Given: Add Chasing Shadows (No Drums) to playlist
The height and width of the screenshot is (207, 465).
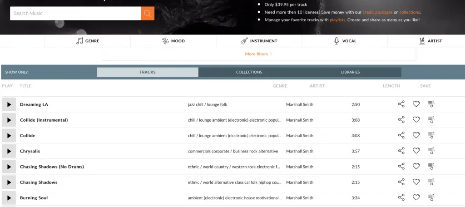Looking at the screenshot, I should click(431, 166).
